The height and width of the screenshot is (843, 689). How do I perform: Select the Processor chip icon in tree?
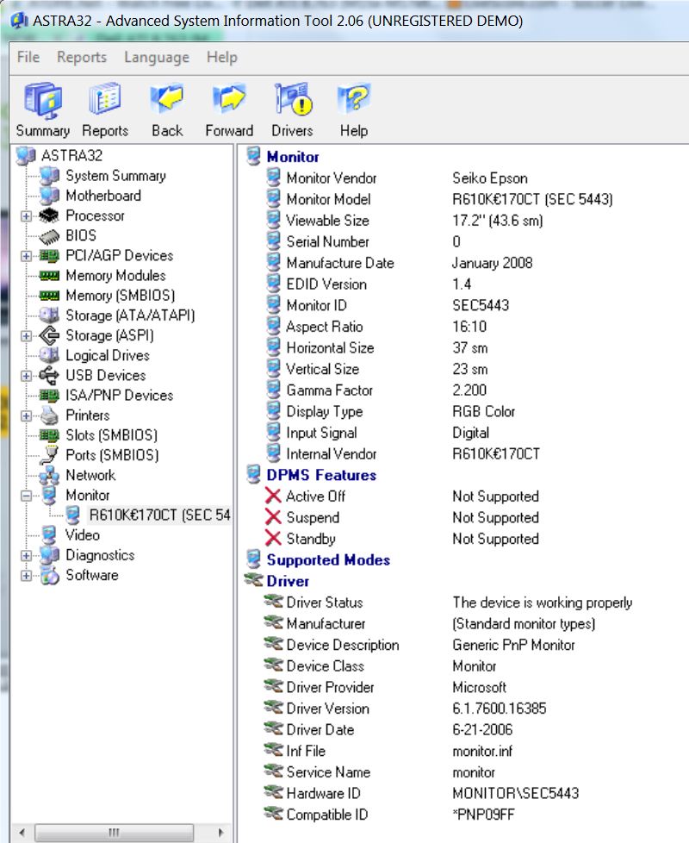point(49,215)
